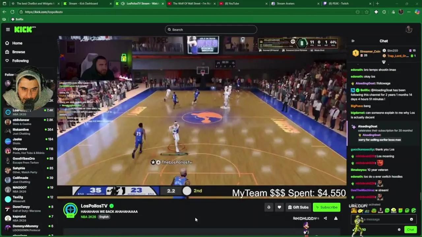Bookmark this page with the star icon

pyautogui.click(x=367, y=12)
